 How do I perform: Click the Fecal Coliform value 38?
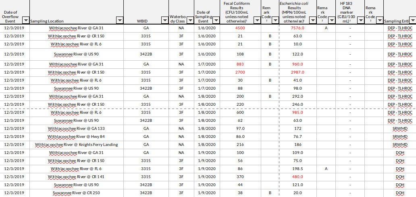tap(240, 193)
